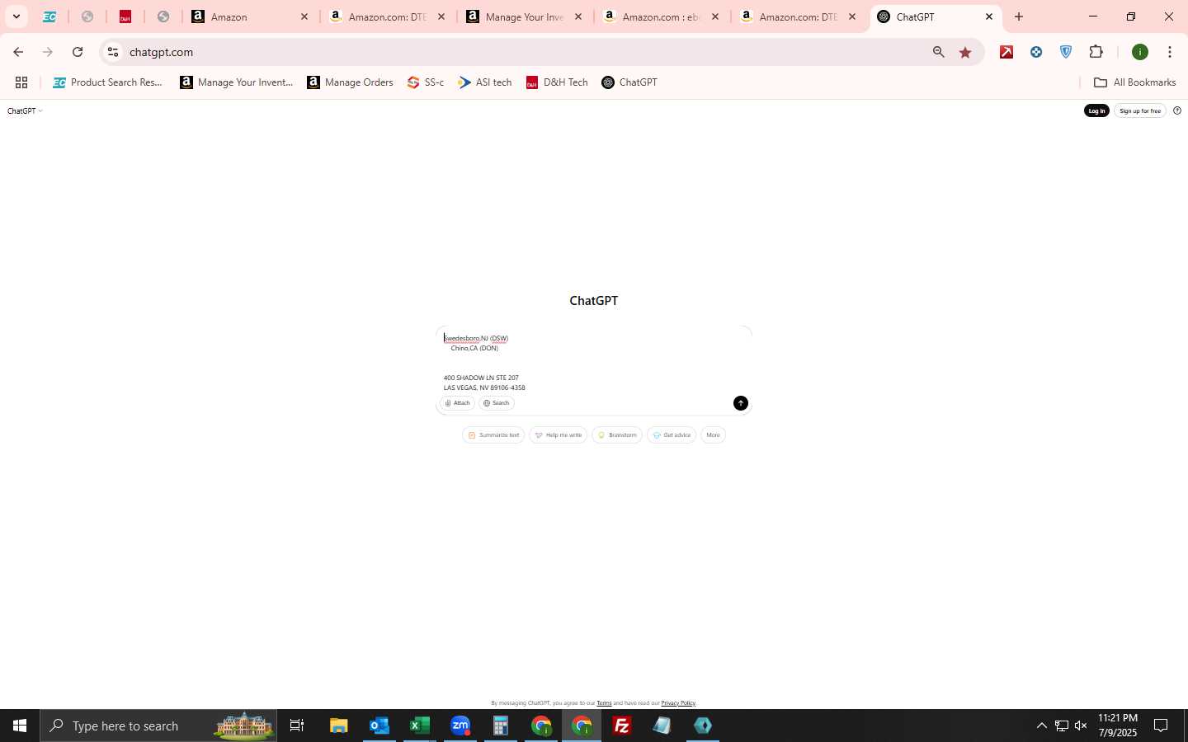
Task: Open the Extensions puzzle icon
Action: [1096, 52]
